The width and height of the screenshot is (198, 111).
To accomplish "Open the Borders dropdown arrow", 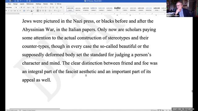I will coord(60,11).
